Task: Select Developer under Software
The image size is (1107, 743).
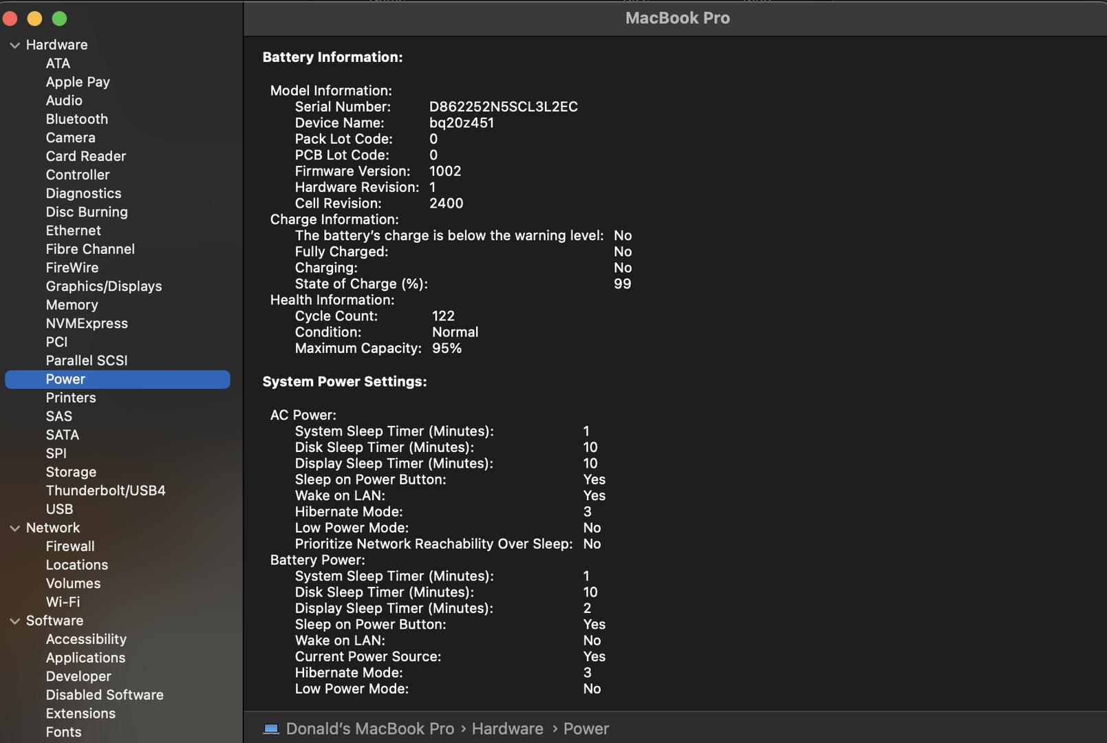Action: [x=78, y=676]
